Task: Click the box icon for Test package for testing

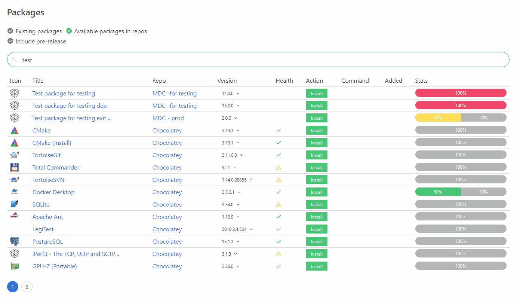Action: 15,93
